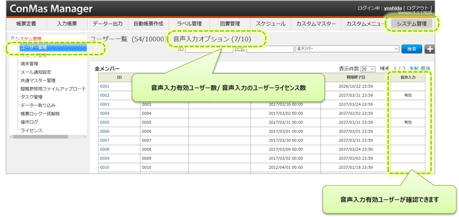Image resolution: width=459 pixels, height=217 pixels.
Task: Collapse the システム管理 tree node
Action: coord(13,38)
